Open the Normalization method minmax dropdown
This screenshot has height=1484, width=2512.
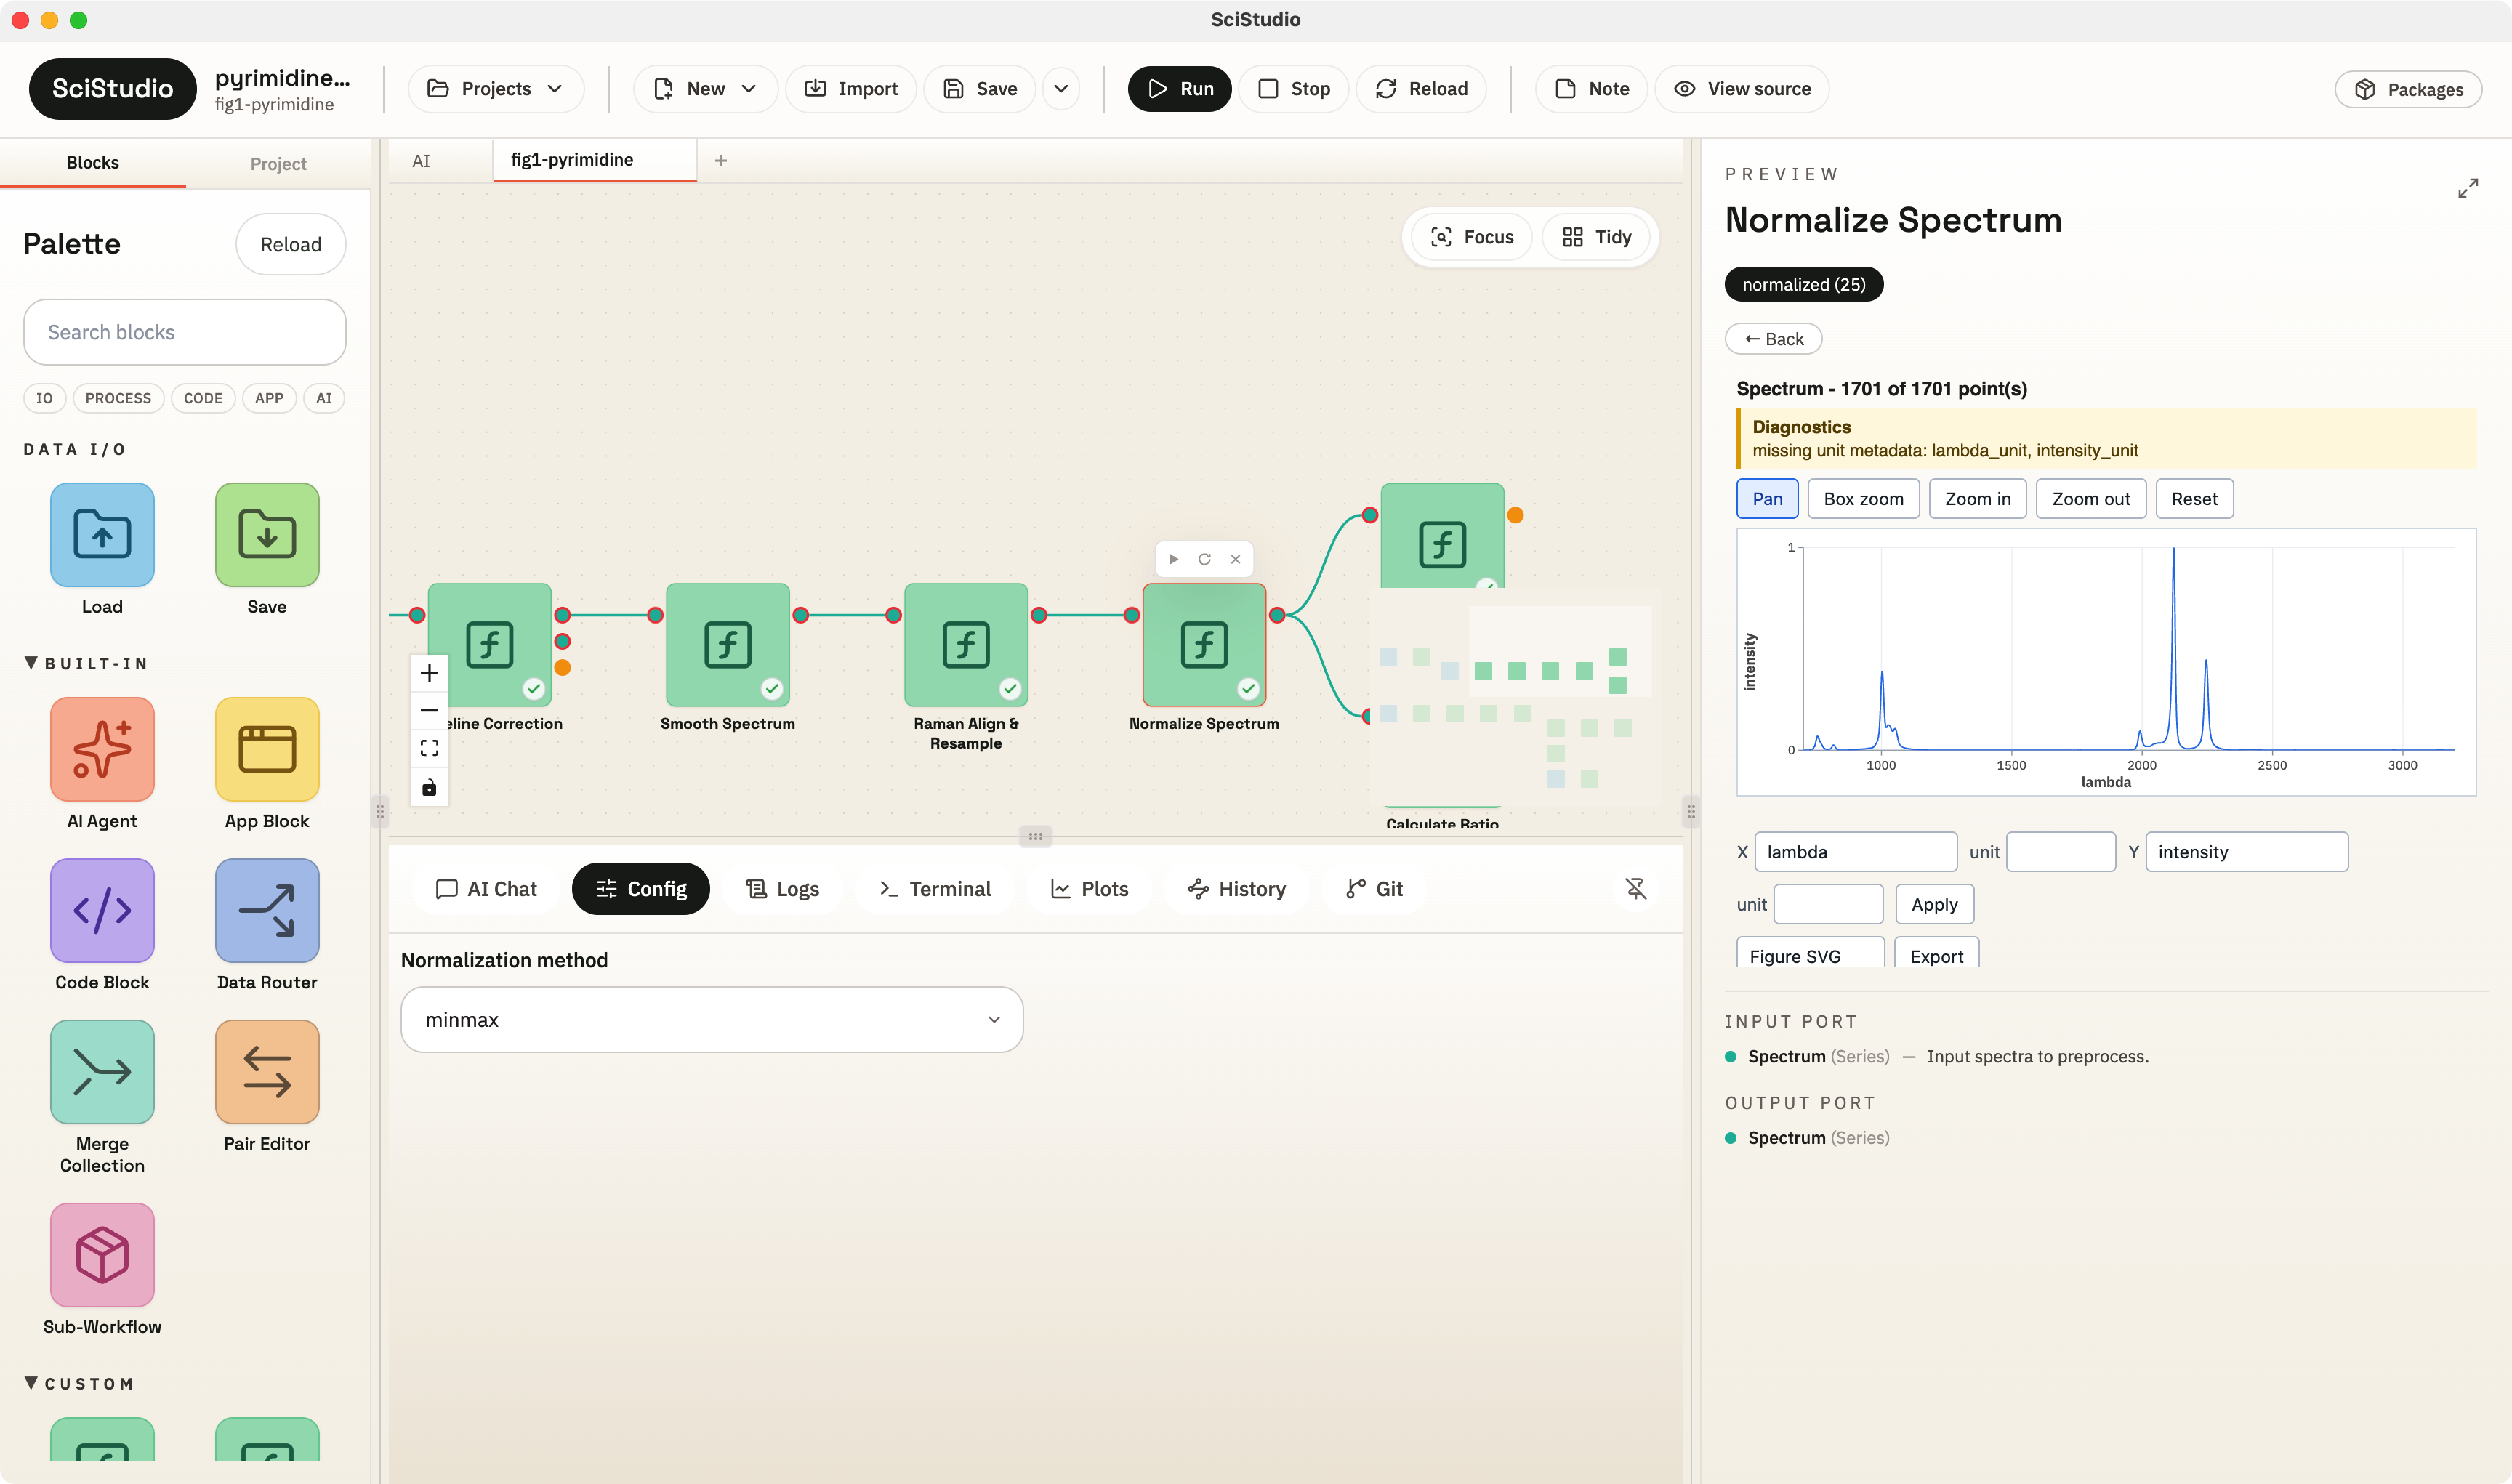pos(712,1020)
